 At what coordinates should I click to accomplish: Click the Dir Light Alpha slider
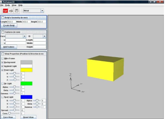tap(14, 87)
